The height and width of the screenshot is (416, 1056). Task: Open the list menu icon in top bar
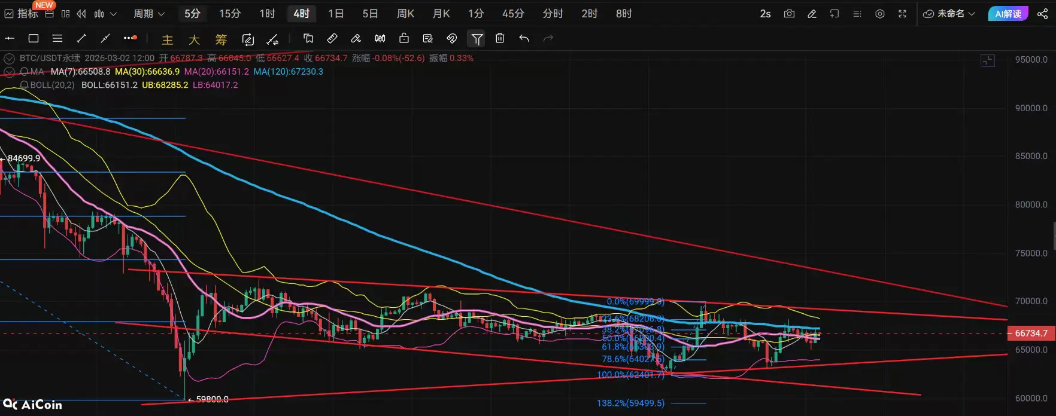tap(857, 14)
